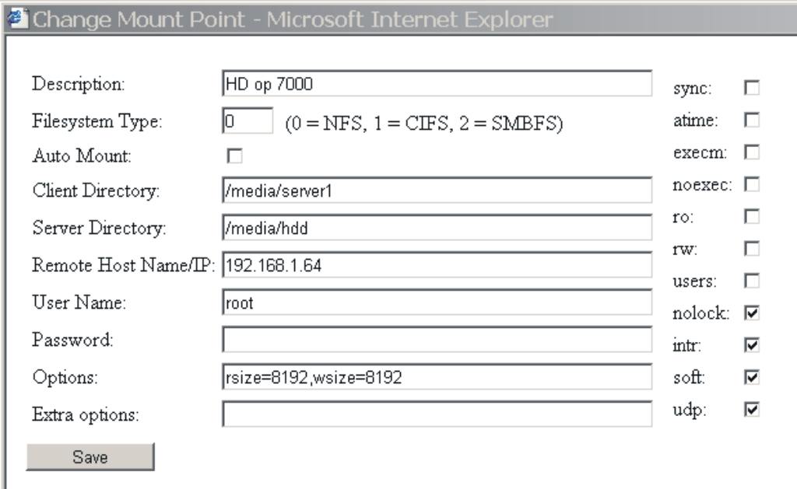The height and width of the screenshot is (489, 797).
Task: Enable the Auto Mount checkbox
Action: coord(234,156)
